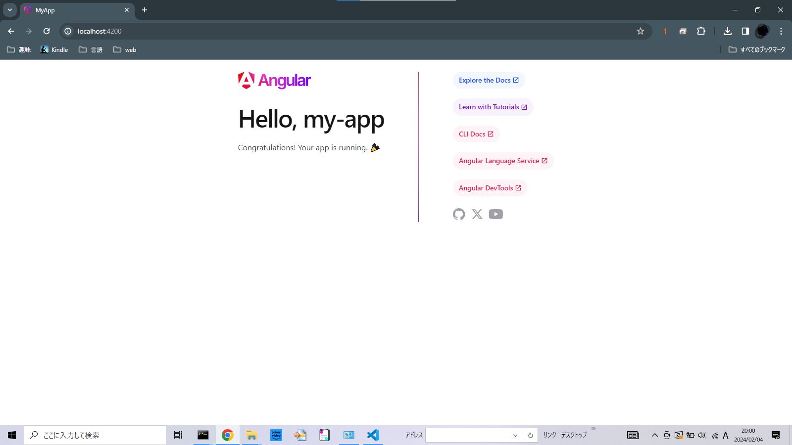Open Angular Language Service link
Image resolution: width=792 pixels, height=445 pixels.
(x=503, y=161)
